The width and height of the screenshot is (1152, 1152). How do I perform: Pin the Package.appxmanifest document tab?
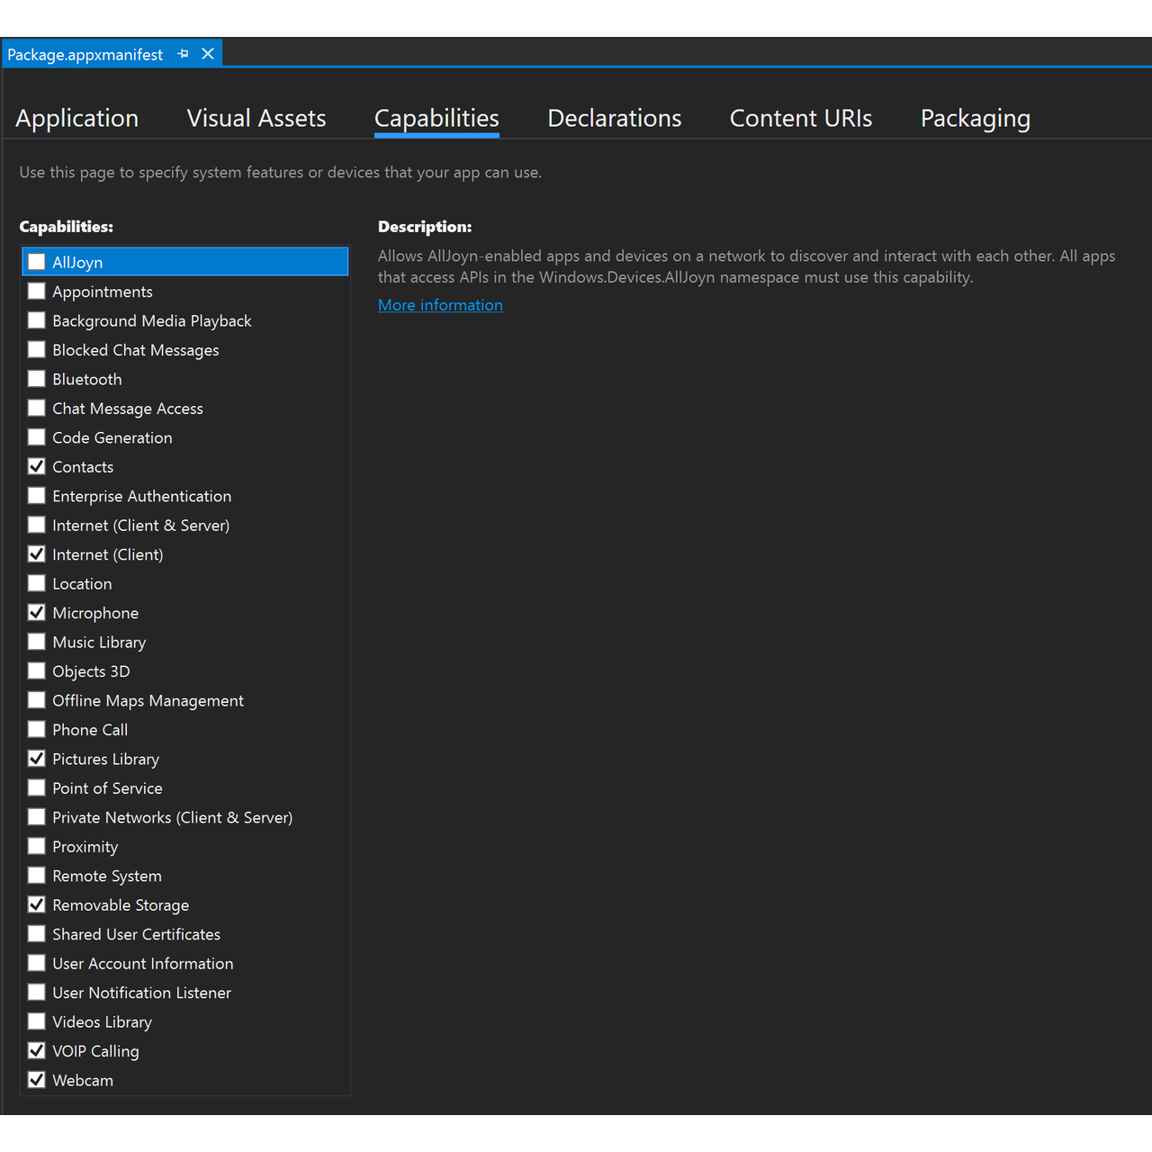tap(184, 54)
